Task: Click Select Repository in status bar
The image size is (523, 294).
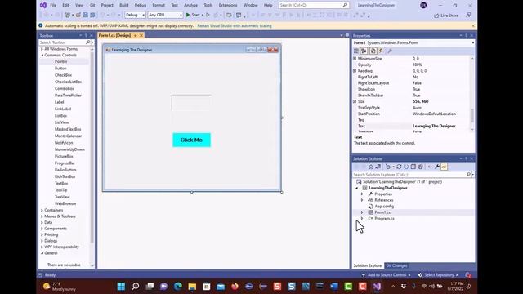Action: 439,275
